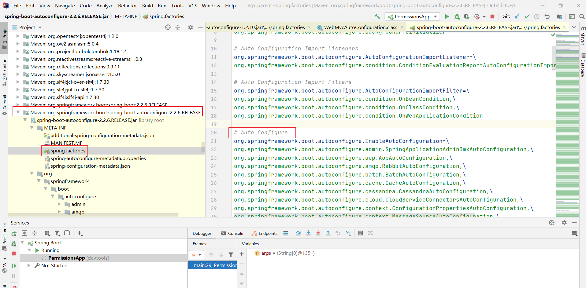
Task: Open thread selector dropdown in Frames
Action: [x=196, y=254]
